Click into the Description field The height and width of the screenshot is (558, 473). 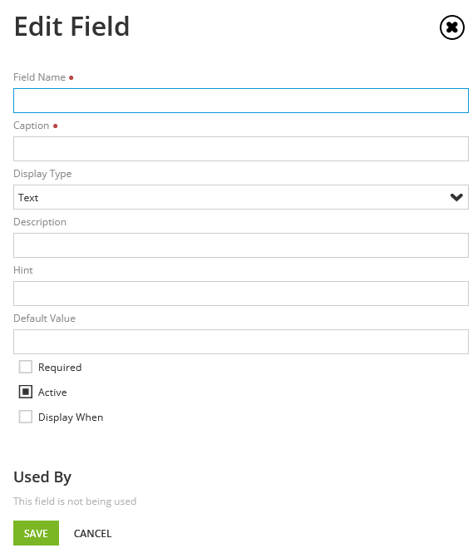(241, 245)
